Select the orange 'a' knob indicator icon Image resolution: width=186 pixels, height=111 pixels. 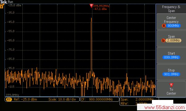164,26
